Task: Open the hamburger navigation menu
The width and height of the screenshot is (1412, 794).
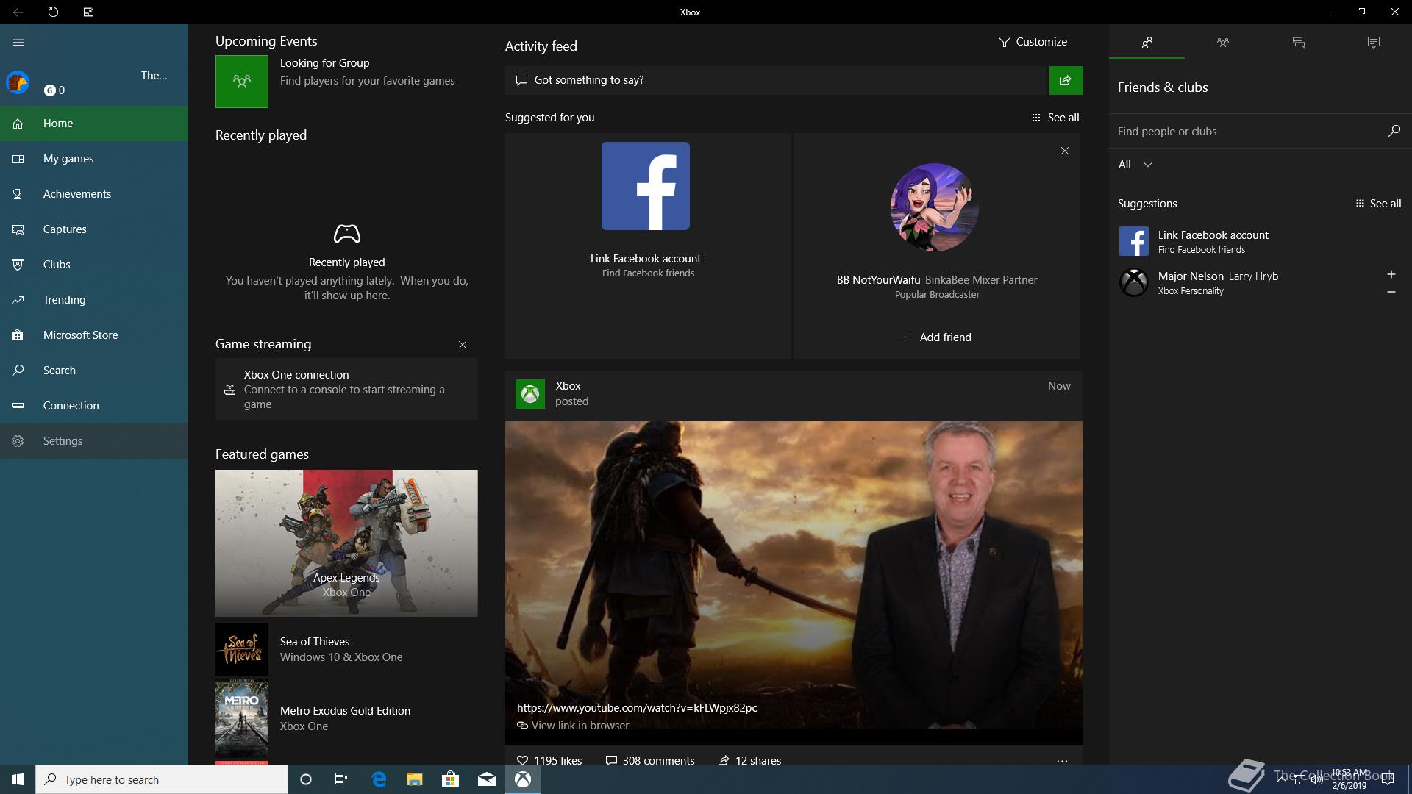Action: (18, 43)
